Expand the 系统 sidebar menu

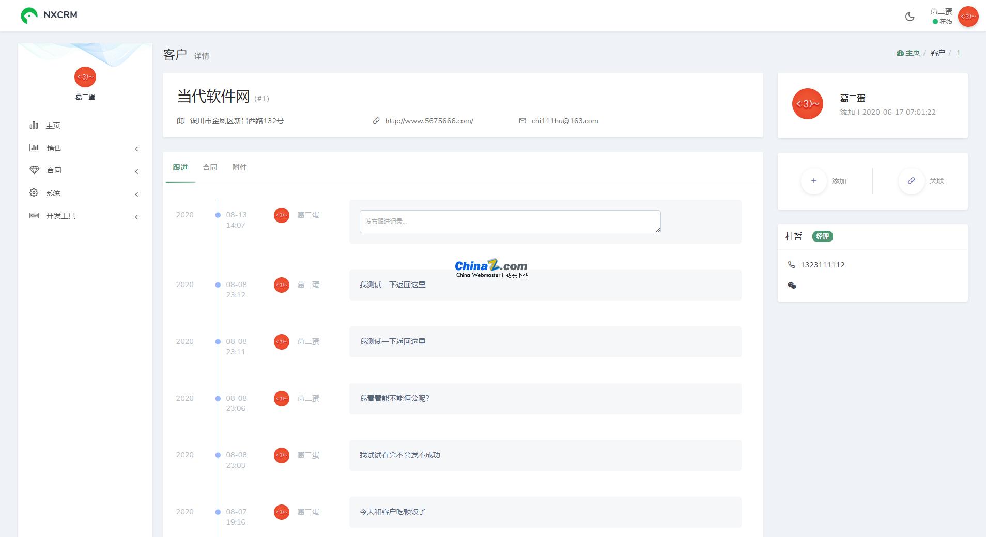[53, 193]
